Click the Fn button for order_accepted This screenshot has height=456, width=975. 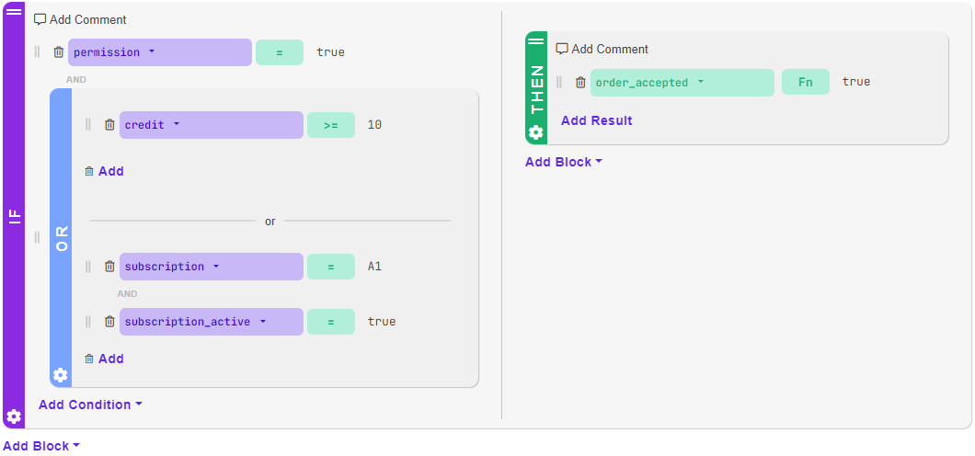click(x=806, y=83)
